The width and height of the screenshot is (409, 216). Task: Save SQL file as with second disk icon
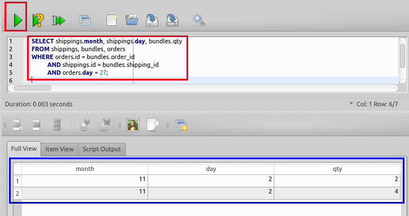pyautogui.click(x=172, y=20)
